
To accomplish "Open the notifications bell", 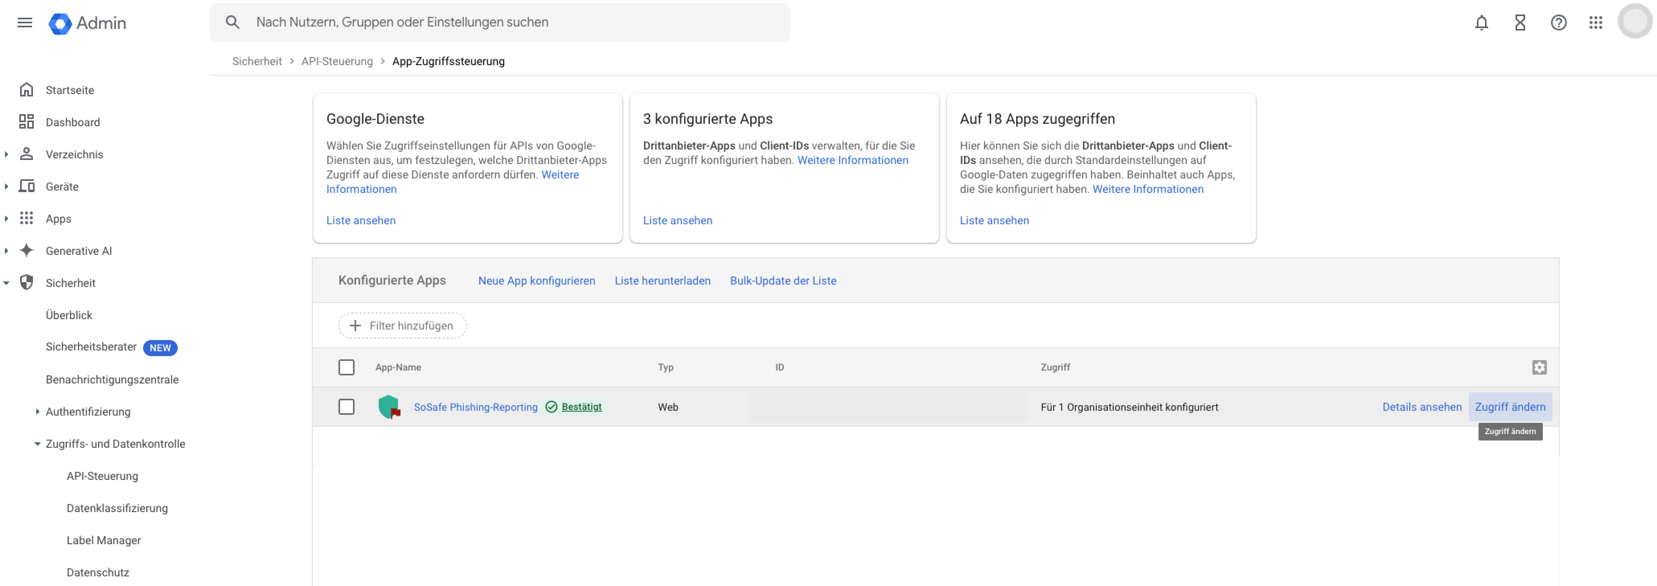I will click(1481, 23).
